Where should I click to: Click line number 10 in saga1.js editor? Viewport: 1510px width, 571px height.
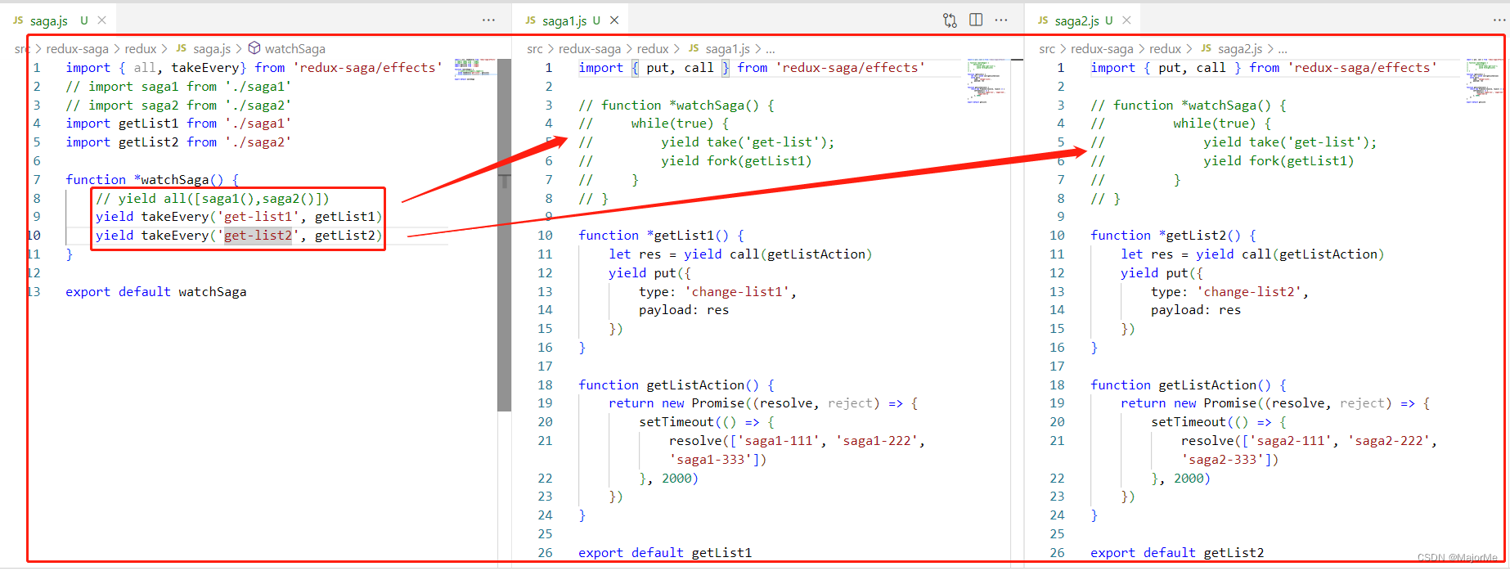pos(545,235)
